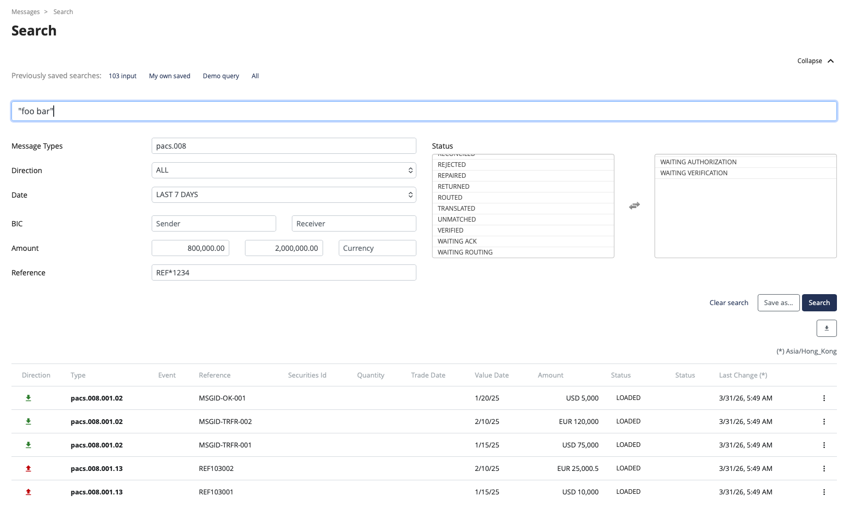Select REPAIRED in the status list
The width and height of the screenshot is (851, 509).
523,176
